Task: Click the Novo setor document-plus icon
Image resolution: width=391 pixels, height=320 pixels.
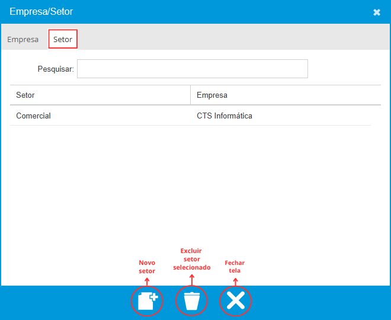Action: (147, 301)
